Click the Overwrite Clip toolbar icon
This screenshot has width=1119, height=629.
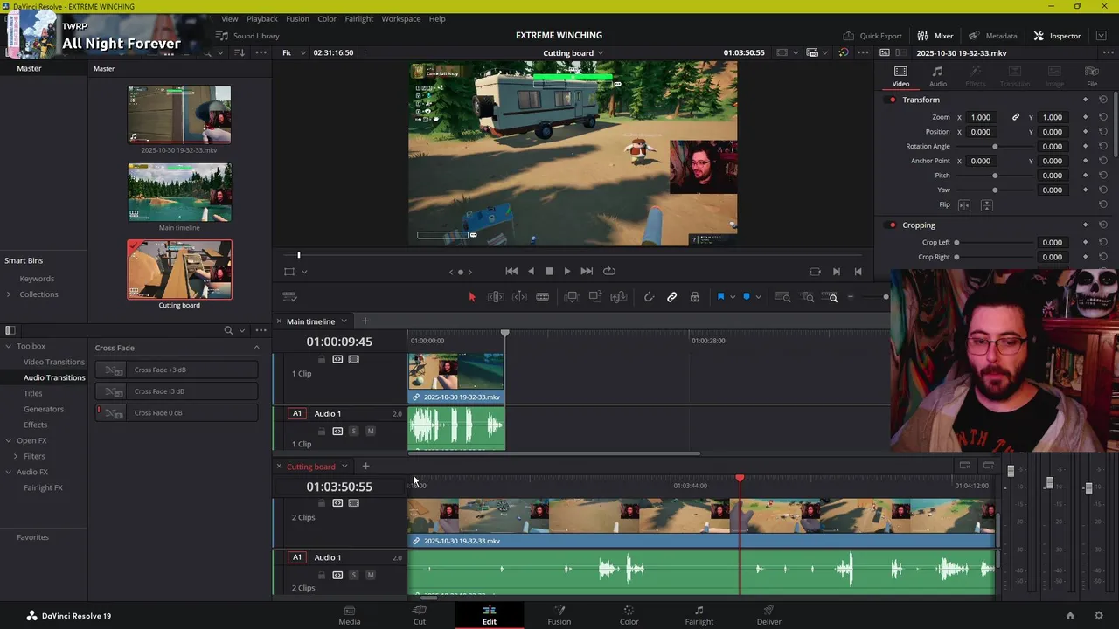595,297
